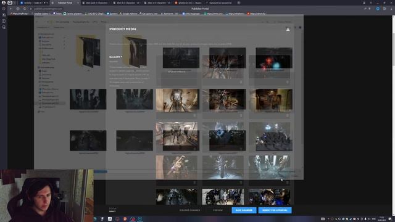The image size is (395, 222).
Task: Open the browser menu at far right of toolbar
Action: [x=391, y=9]
